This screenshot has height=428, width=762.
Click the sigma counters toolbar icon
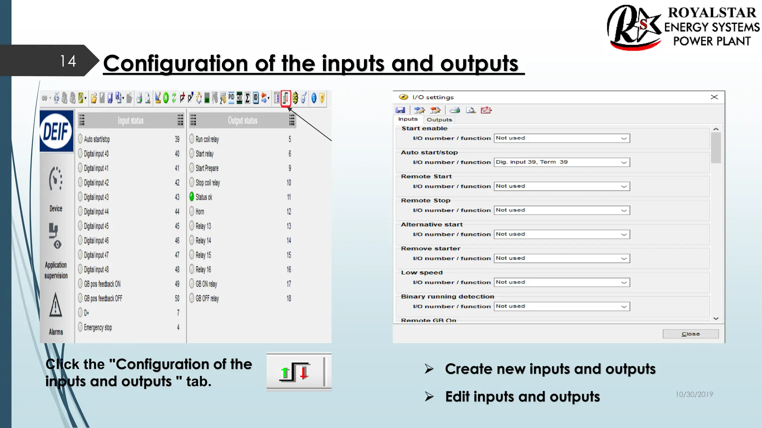pos(247,98)
